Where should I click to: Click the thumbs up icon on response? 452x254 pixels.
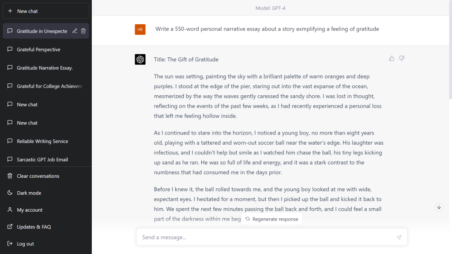[392, 58]
